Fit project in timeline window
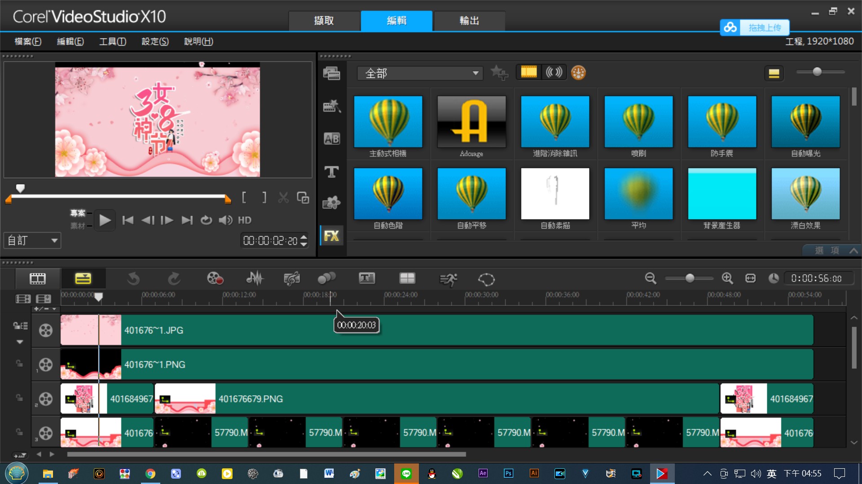This screenshot has width=862, height=484. 751,278
